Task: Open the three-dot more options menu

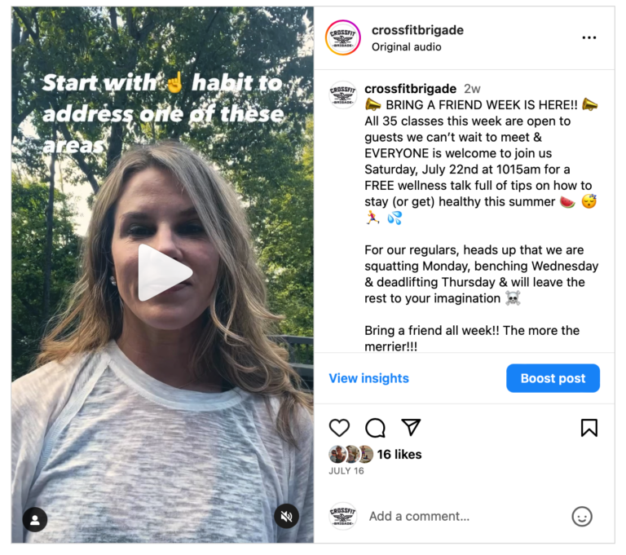Action: 589,37
